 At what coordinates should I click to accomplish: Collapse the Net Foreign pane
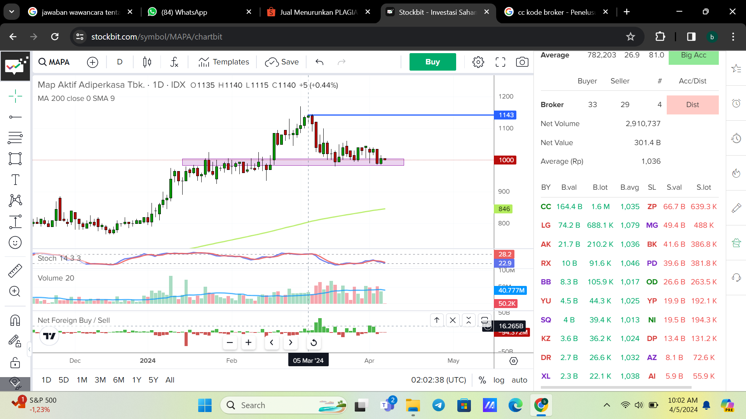(x=469, y=320)
